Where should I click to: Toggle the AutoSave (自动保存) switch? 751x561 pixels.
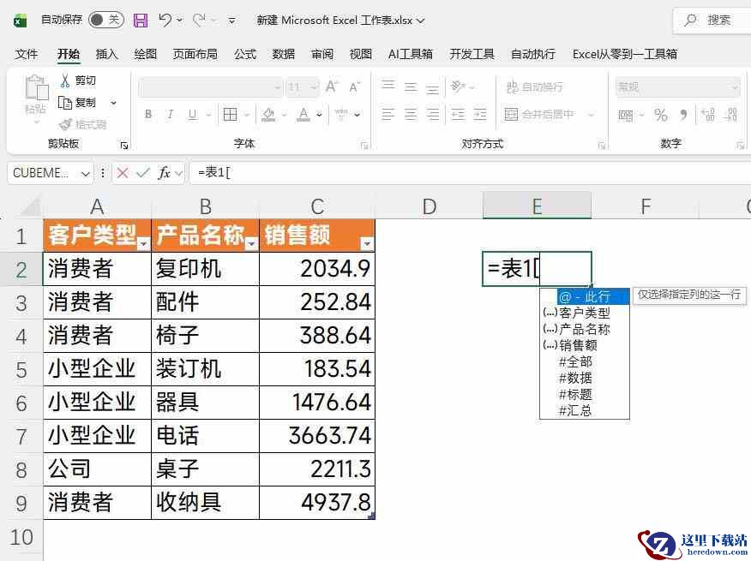coord(106,20)
